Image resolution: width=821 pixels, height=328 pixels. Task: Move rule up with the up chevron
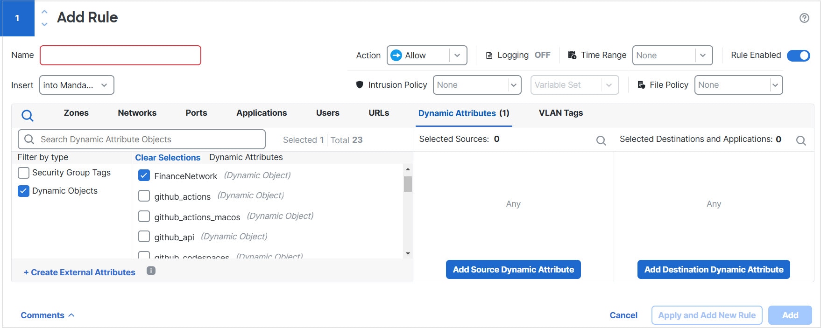[x=44, y=12]
